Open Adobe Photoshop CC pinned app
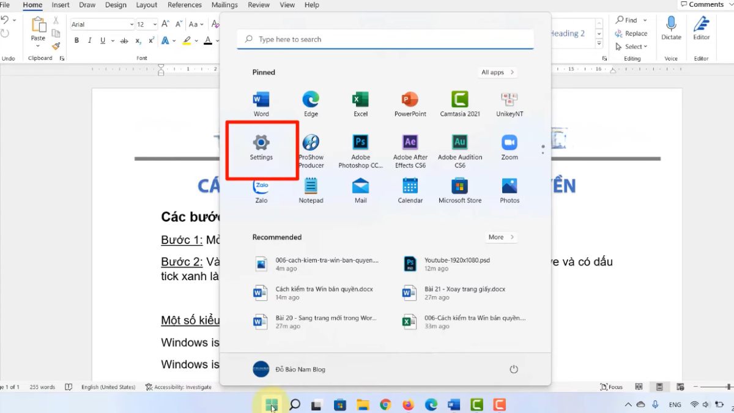 click(360, 151)
